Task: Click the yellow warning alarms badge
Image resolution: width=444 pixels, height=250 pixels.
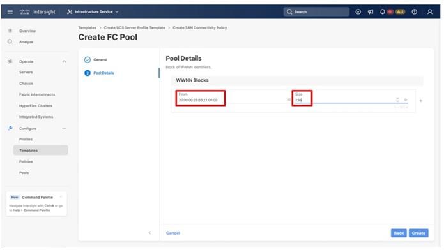Action: tap(400, 11)
